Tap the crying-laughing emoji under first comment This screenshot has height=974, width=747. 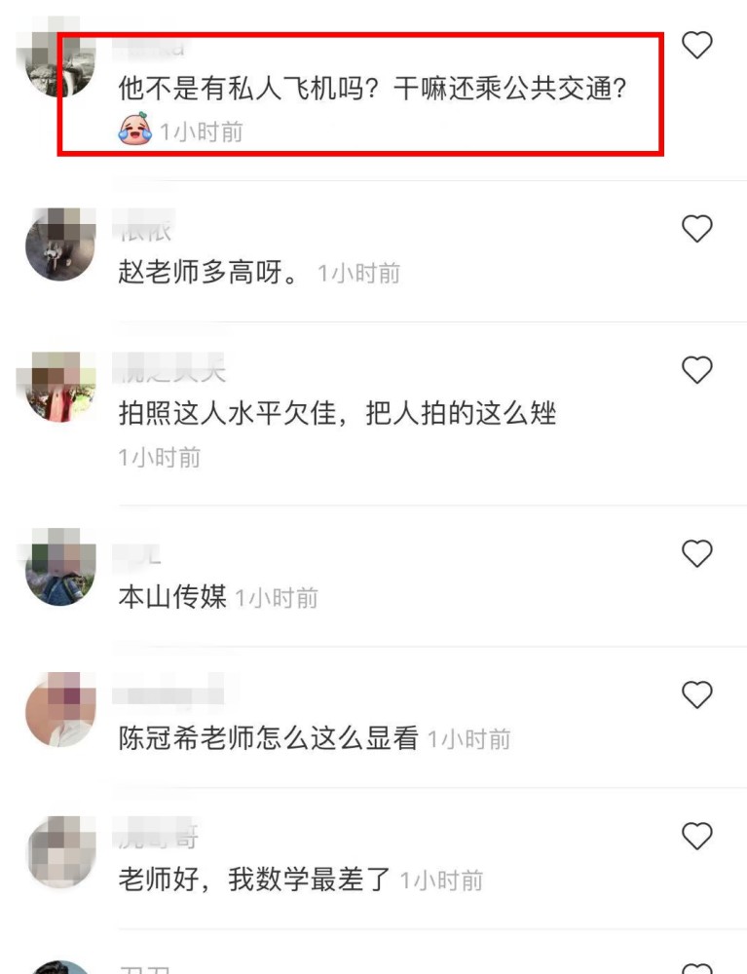click(134, 130)
